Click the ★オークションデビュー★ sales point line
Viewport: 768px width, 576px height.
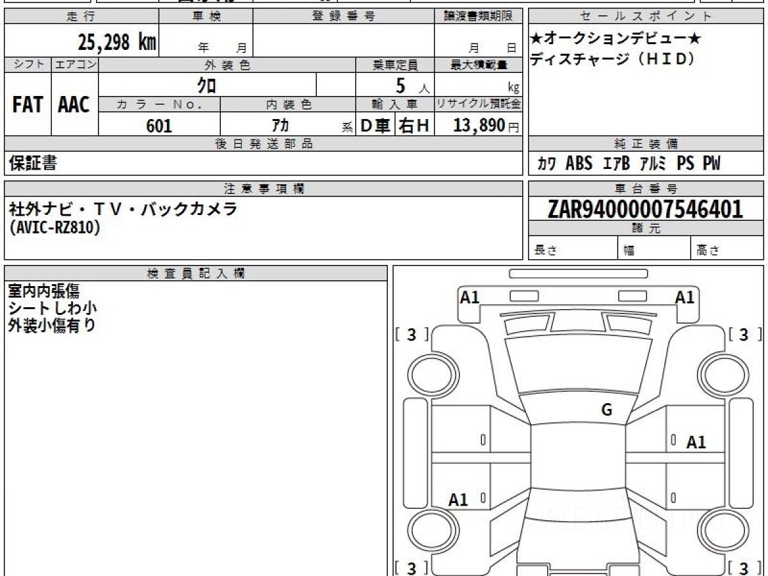(x=616, y=39)
